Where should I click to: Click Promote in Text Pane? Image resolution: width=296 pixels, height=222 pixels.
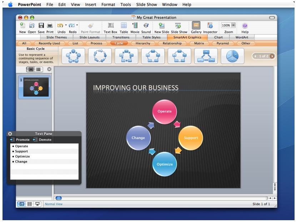[20, 140]
